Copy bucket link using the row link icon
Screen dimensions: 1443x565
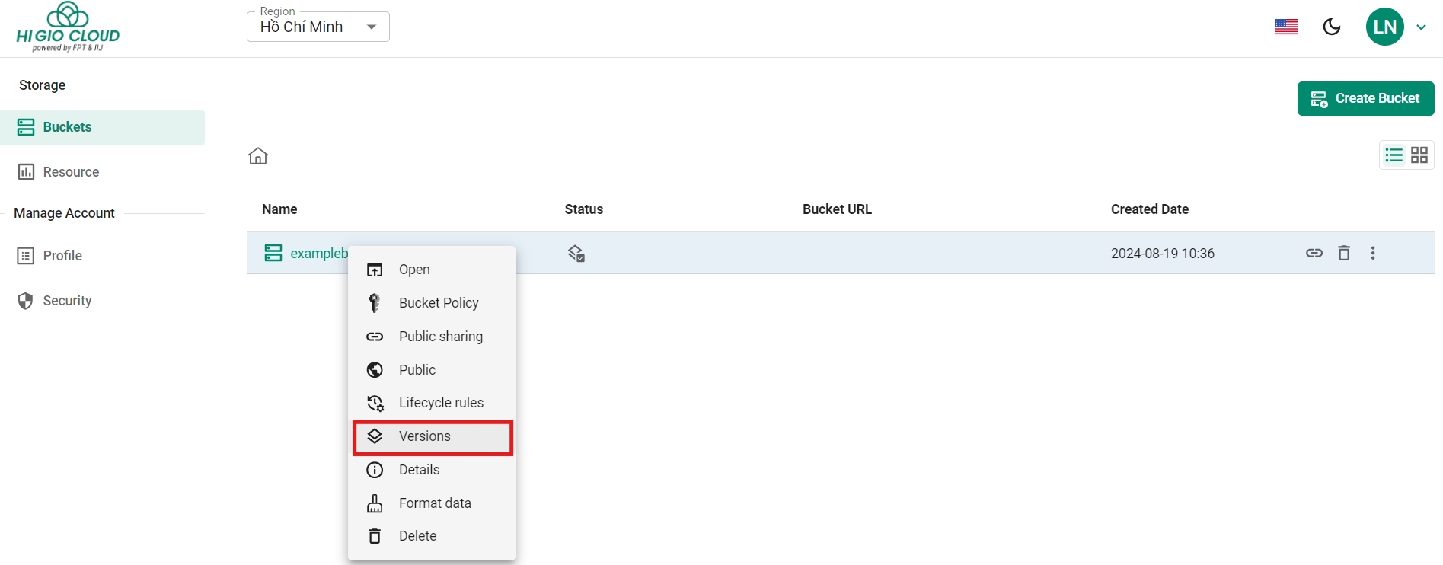[1314, 253]
